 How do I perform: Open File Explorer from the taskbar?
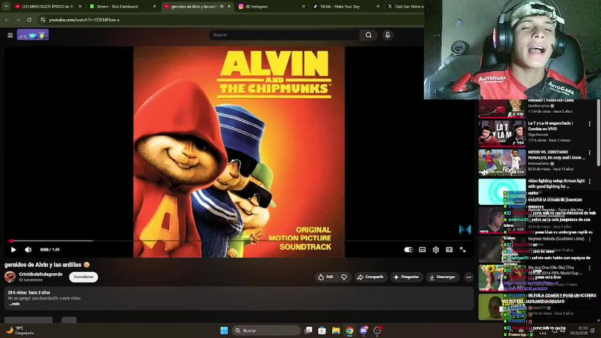336,330
